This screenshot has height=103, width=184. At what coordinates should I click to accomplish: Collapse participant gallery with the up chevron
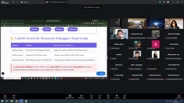146,17
